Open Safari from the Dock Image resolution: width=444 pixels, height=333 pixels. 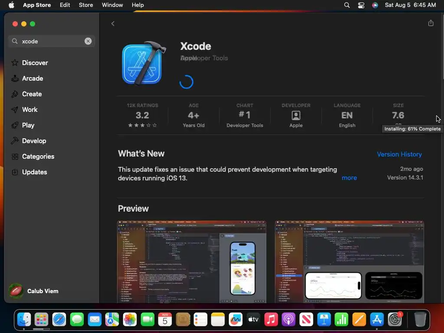pos(59,320)
